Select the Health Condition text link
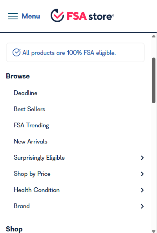This screenshot has height=233, width=157. click(x=37, y=190)
